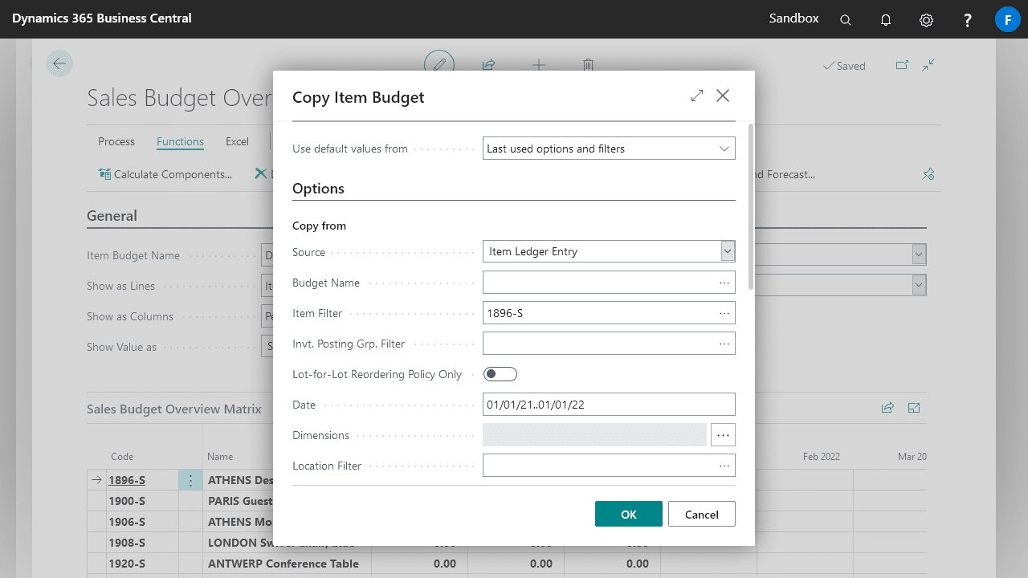Click the trash icon to delete the budget
Viewport: 1028px width, 578px height.
(588, 65)
